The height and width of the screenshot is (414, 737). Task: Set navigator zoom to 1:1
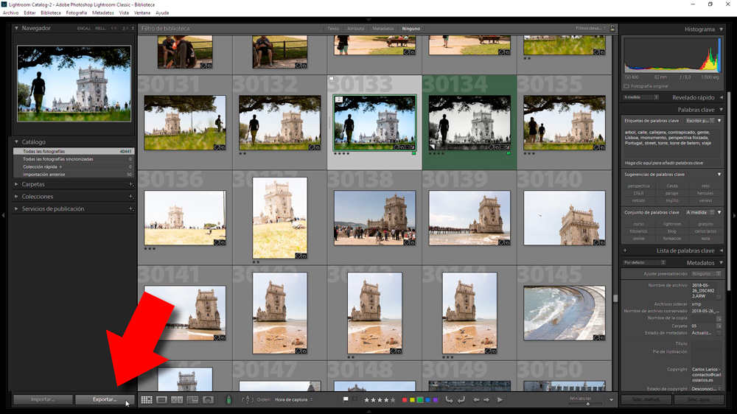tap(113, 29)
